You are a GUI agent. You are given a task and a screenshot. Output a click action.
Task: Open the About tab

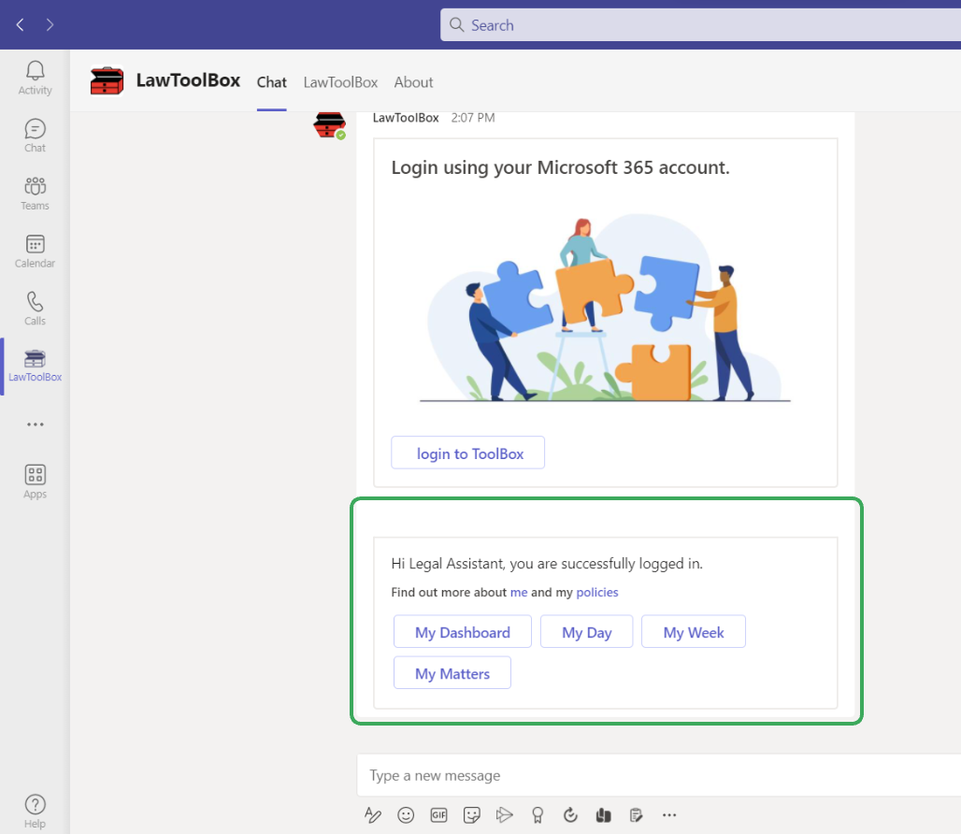pos(414,82)
